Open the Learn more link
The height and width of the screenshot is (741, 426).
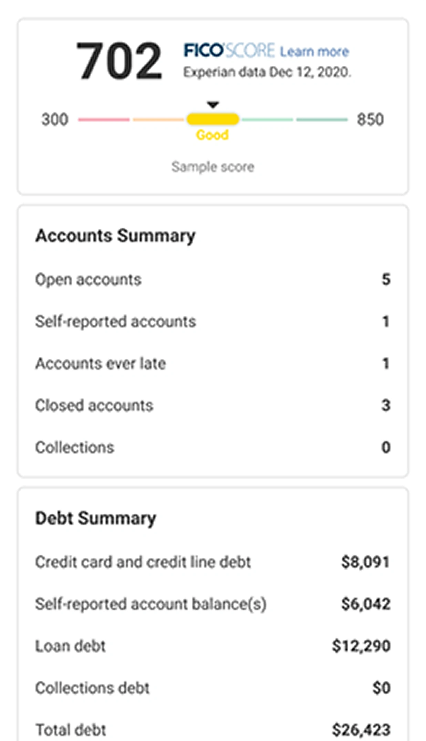pyautogui.click(x=314, y=52)
